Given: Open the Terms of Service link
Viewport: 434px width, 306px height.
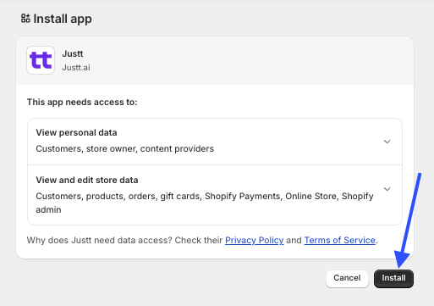Looking at the screenshot, I should click(x=339, y=240).
